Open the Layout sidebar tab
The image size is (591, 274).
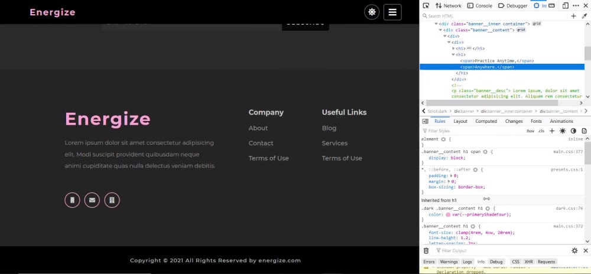(460, 121)
